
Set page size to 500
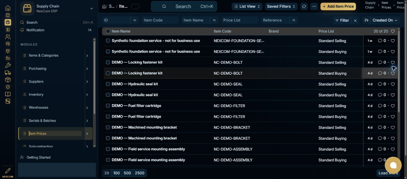127,173
